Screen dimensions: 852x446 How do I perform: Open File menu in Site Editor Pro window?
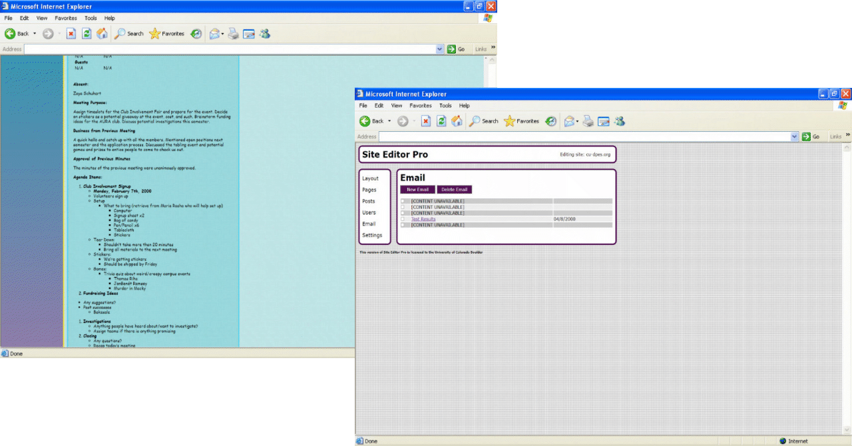pos(363,106)
